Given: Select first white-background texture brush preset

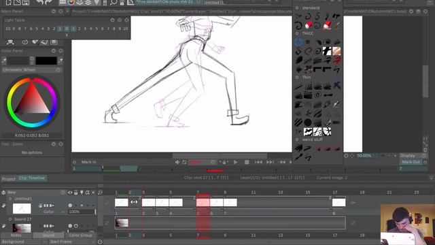Looking at the screenshot, I should click(x=308, y=131).
